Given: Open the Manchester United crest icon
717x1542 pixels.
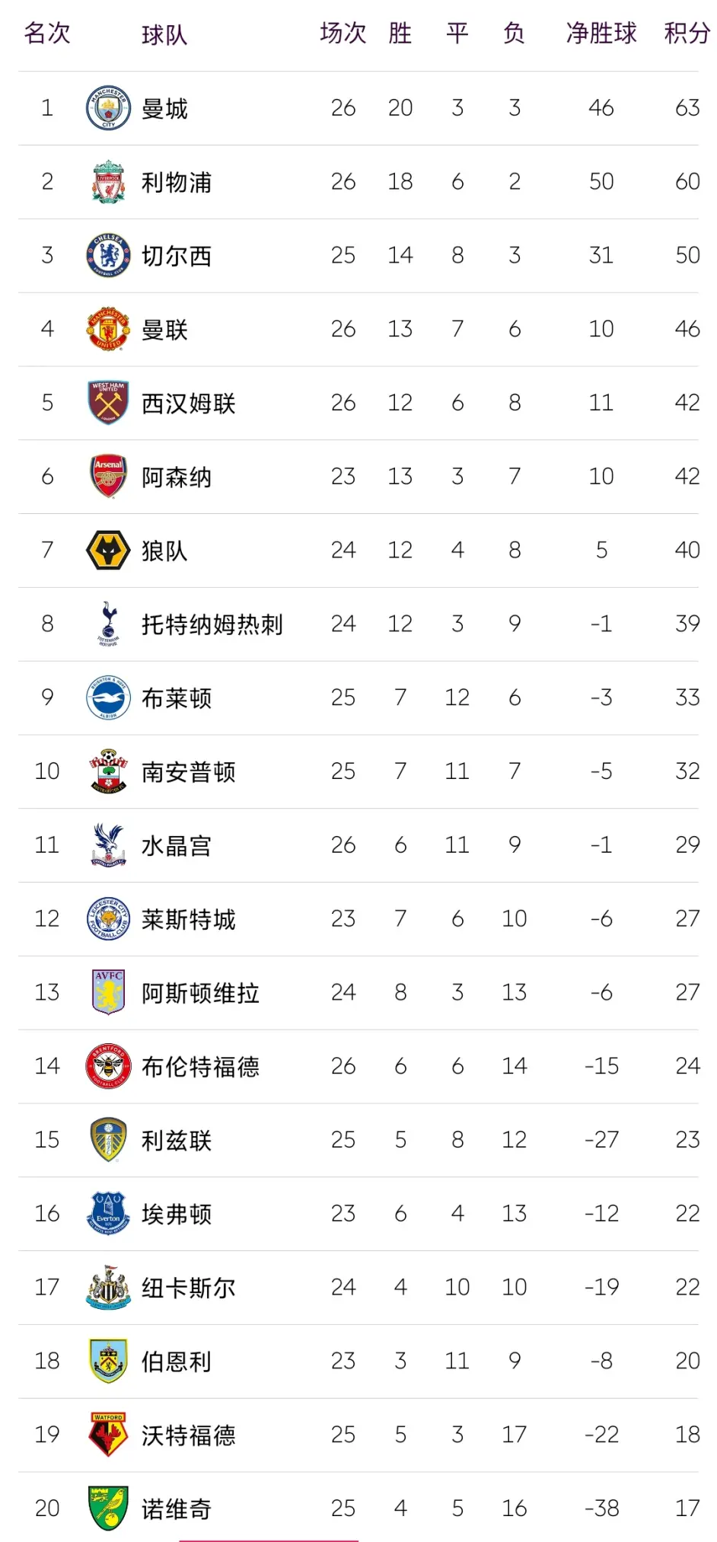Looking at the screenshot, I should [x=108, y=329].
